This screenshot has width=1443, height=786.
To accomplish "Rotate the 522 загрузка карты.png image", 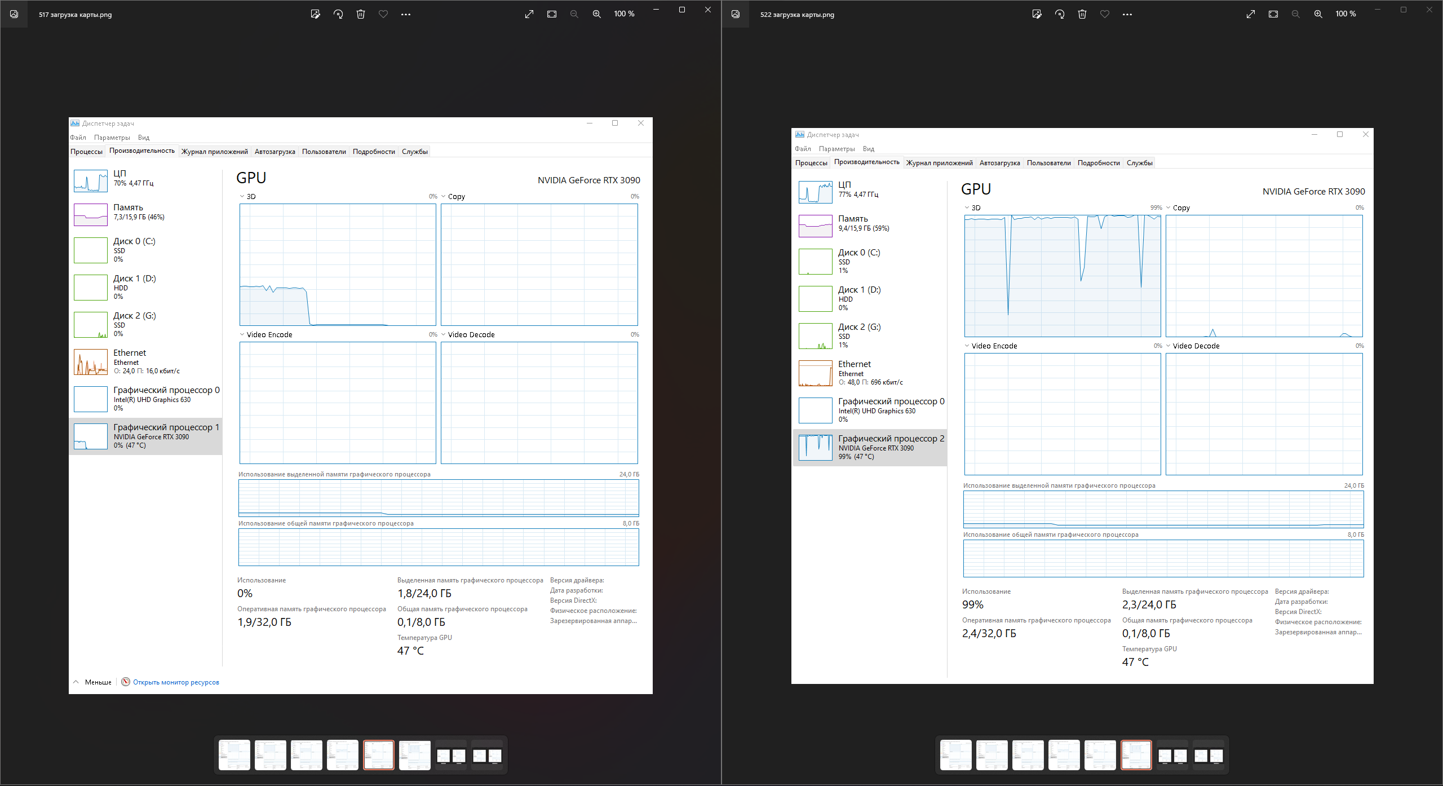I will pyautogui.click(x=1060, y=14).
